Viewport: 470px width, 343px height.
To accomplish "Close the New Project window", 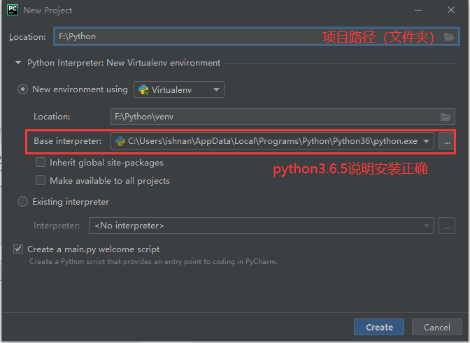I will click(x=451, y=10).
